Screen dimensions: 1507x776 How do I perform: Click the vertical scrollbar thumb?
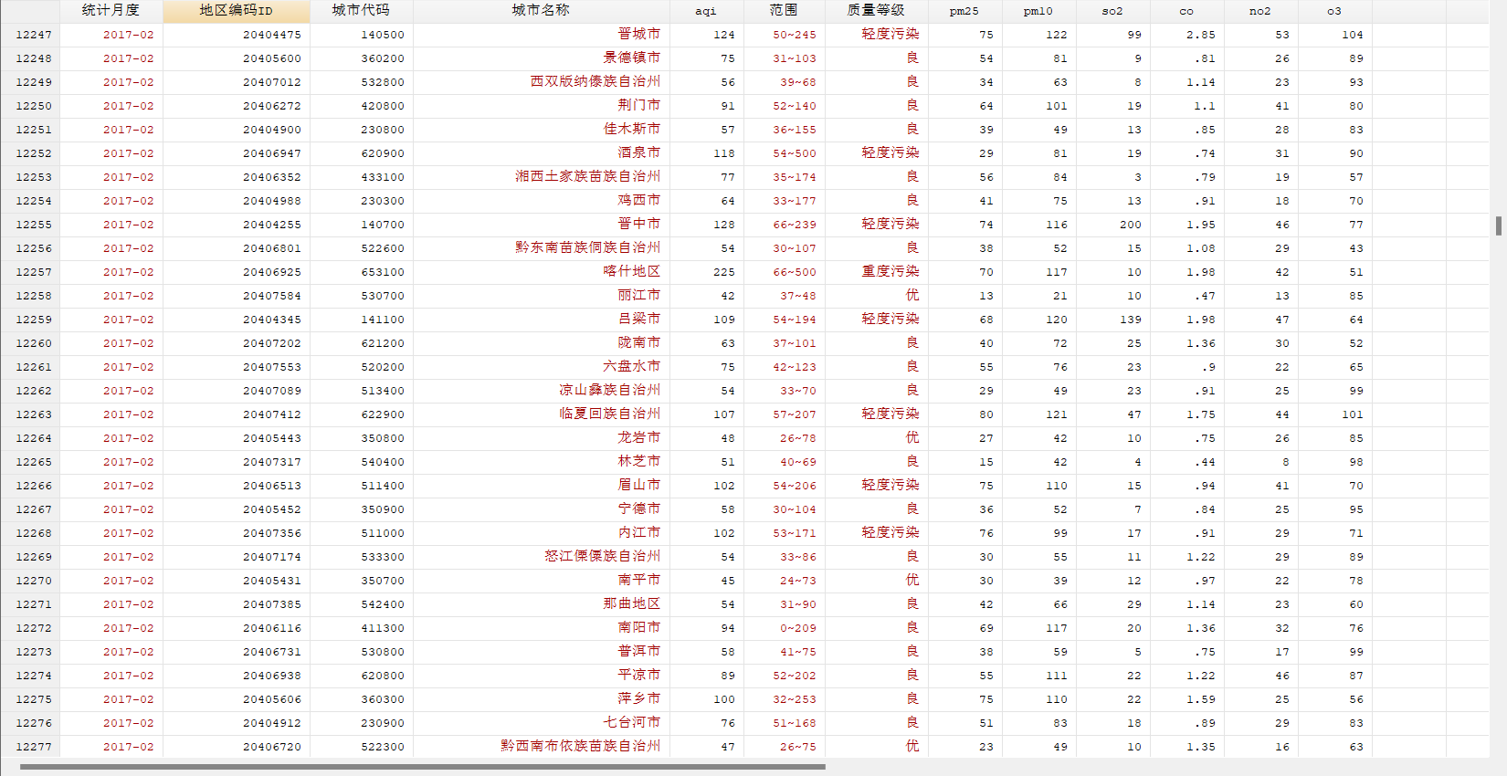[x=1498, y=225]
